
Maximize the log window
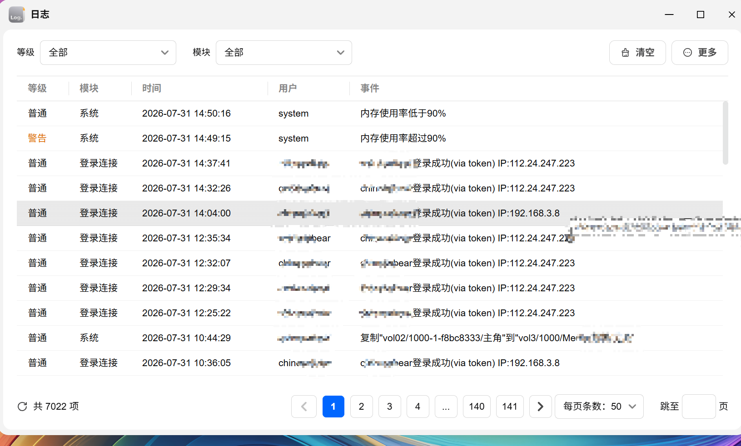point(701,15)
